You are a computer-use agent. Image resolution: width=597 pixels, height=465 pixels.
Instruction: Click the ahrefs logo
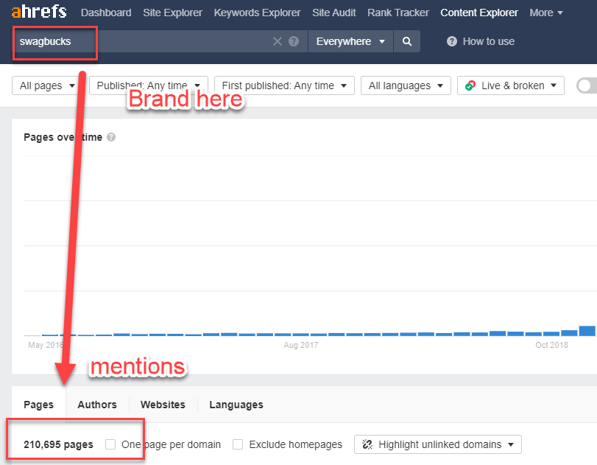click(38, 11)
